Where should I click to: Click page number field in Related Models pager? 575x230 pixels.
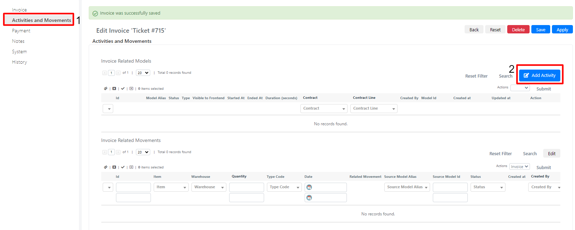pos(111,73)
